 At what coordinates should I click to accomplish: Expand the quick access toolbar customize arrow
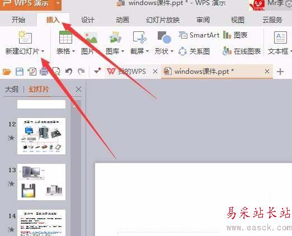pos(97,71)
